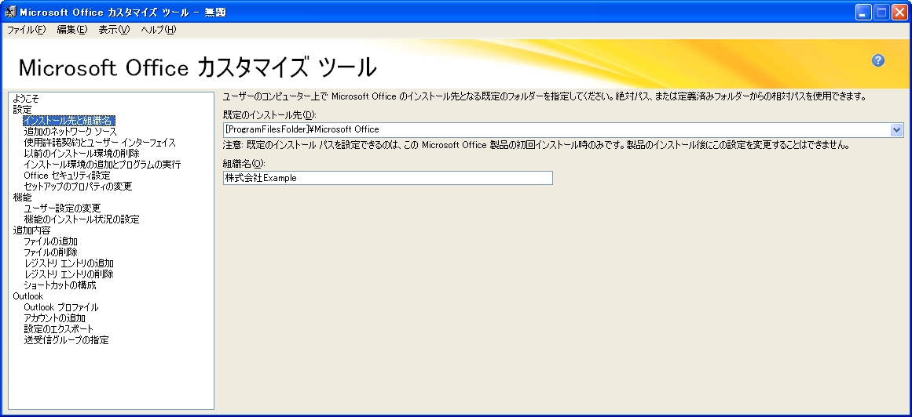Open レジストリ エントリの追加 page

(x=69, y=263)
